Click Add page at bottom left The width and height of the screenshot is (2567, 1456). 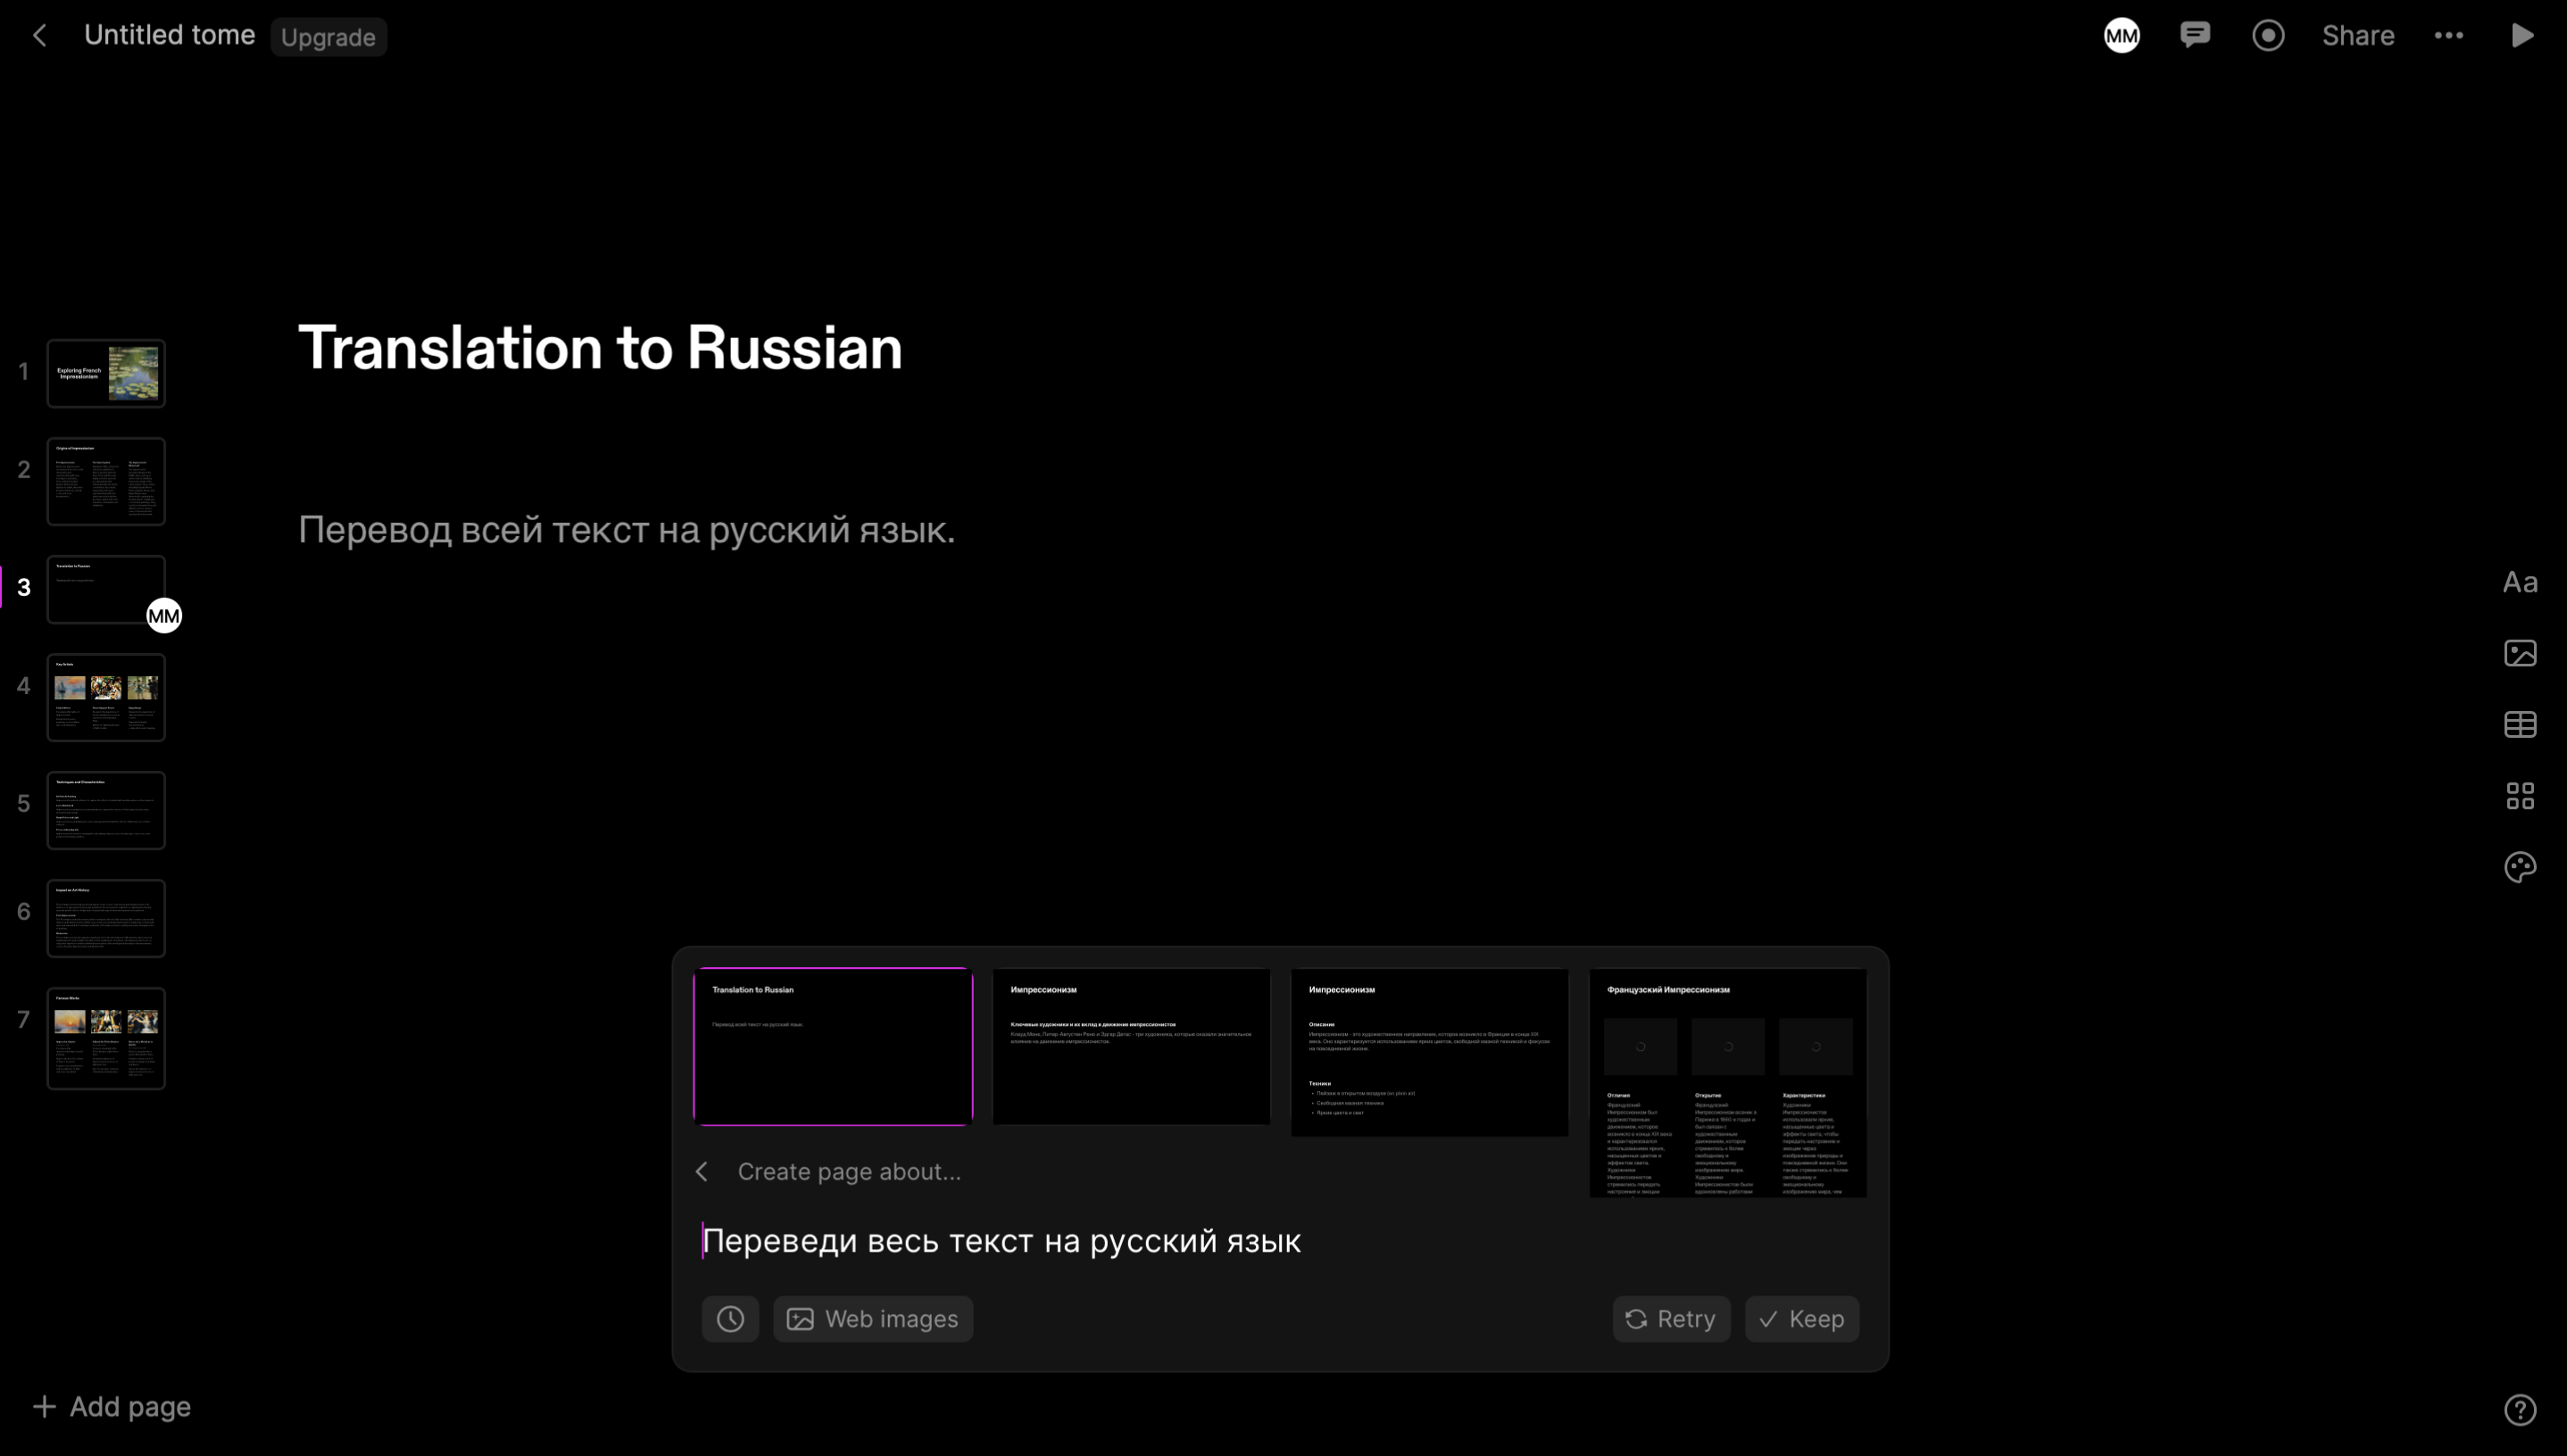coord(109,1407)
